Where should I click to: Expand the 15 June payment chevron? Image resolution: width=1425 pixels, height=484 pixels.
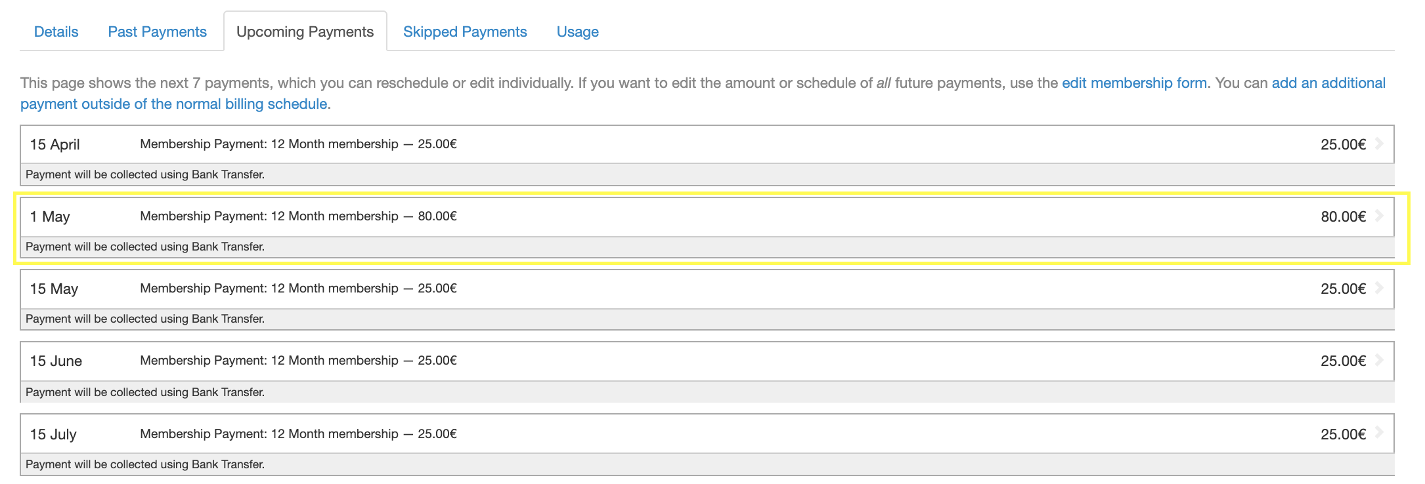pos(1379,360)
